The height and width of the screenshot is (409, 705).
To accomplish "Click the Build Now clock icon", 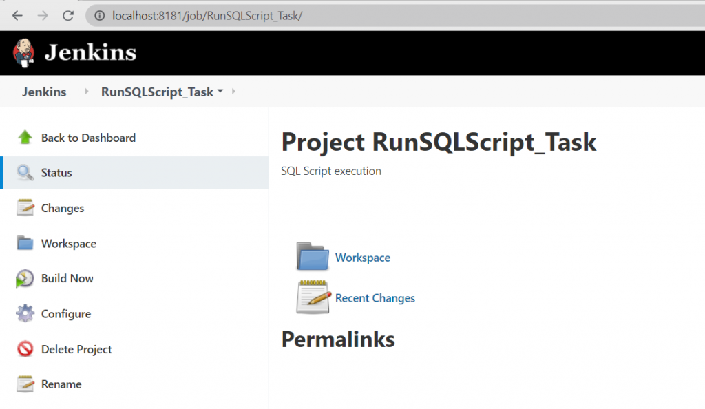I will pos(25,278).
